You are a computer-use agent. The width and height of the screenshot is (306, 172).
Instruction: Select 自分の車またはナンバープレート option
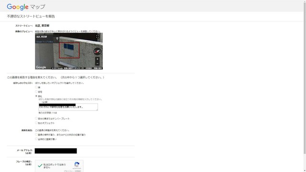(36, 118)
